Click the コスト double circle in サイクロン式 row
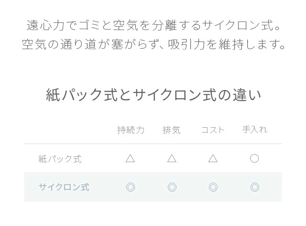 coord(213,187)
